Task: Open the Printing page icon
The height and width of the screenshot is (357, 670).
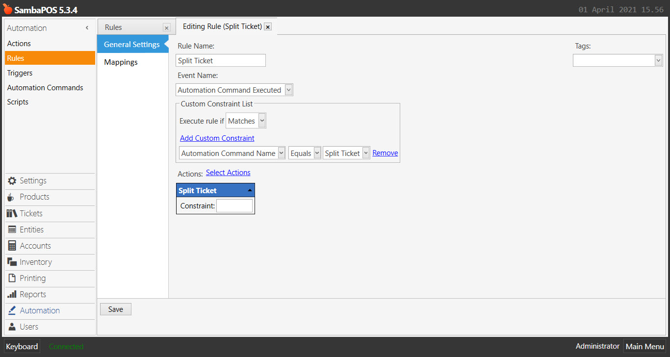Action: point(11,278)
